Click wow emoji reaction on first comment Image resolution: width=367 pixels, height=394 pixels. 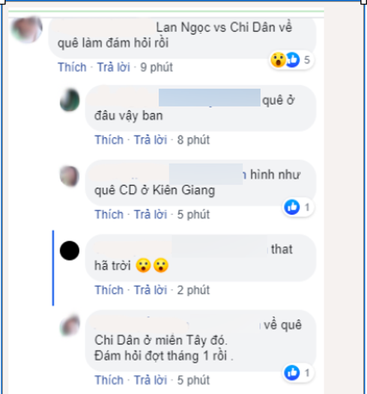[278, 60]
